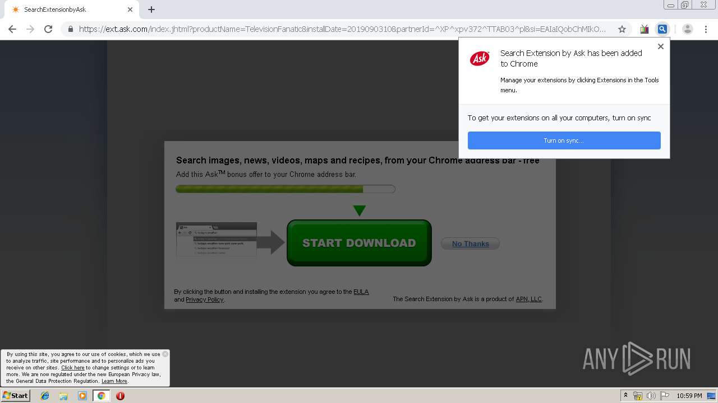View site security lock info
The image size is (718, 403).
click(x=71, y=29)
